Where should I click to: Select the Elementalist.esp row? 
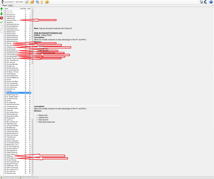(18, 118)
